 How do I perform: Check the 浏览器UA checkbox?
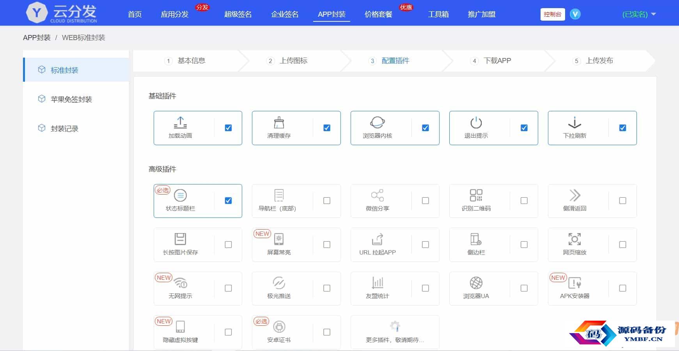click(x=524, y=288)
